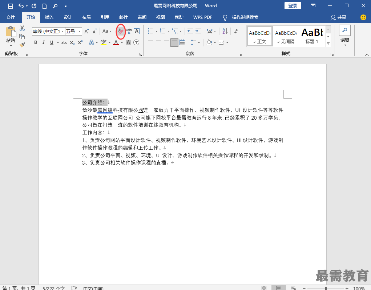Viewport: 371px width, 290px height.
Task: Align the paragraph right
Action: coord(166,42)
